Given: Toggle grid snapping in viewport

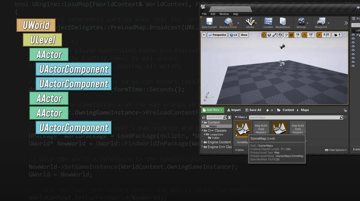Looking at the screenshot, I should click(291, 35).
